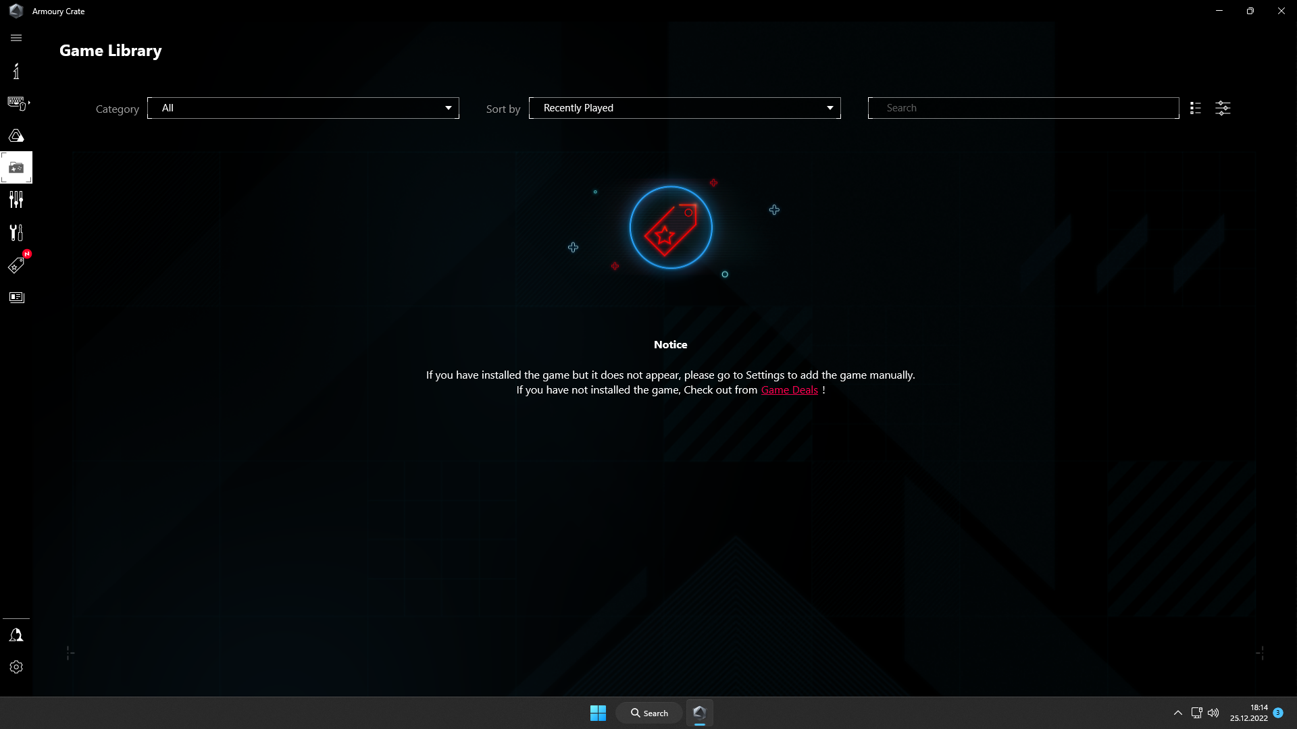Click the Armoury Crate taskbar icon
Image resolution: width=1297 pixels, height=729 pixels.
pyautogui.click(x=700, y=712)
